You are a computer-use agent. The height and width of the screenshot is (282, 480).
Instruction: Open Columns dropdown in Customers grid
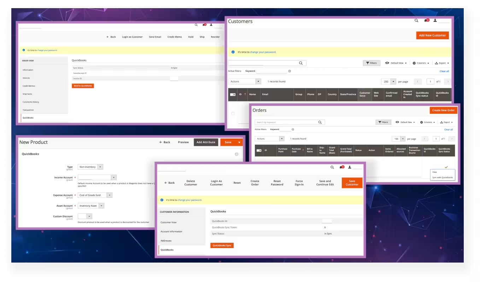click(x=421, y=63)
